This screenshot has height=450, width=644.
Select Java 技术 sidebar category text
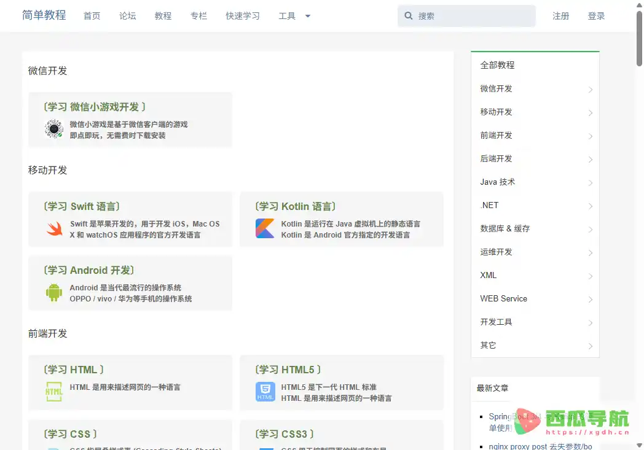pos(497,182)
